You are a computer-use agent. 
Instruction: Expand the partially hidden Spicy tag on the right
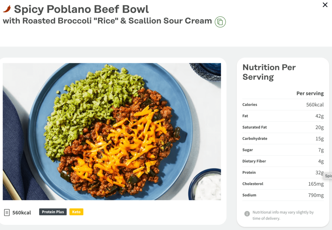tap(327, 176)
